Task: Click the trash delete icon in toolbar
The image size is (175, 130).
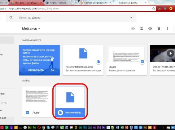Action: [x=159, y=29]
